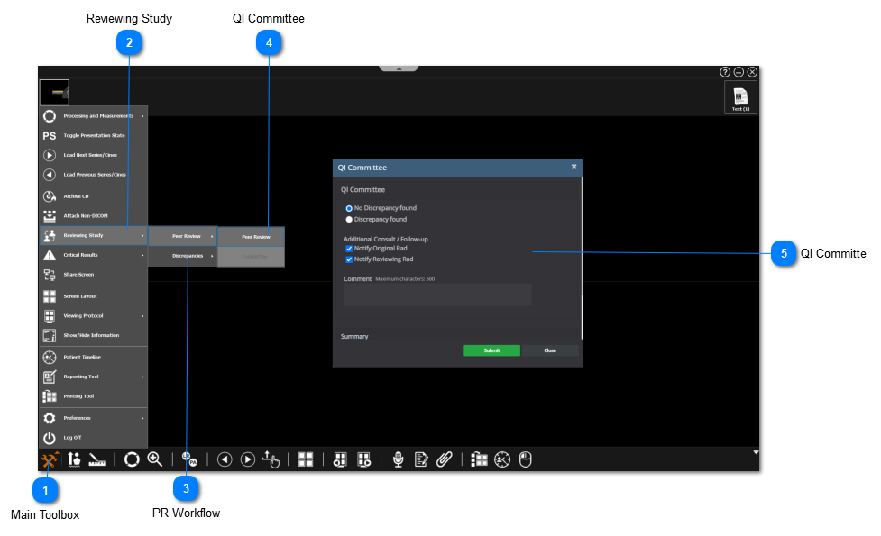
Task: Load next series with right arrow icon
Action: pyautogui.click(x=247, y=459)
